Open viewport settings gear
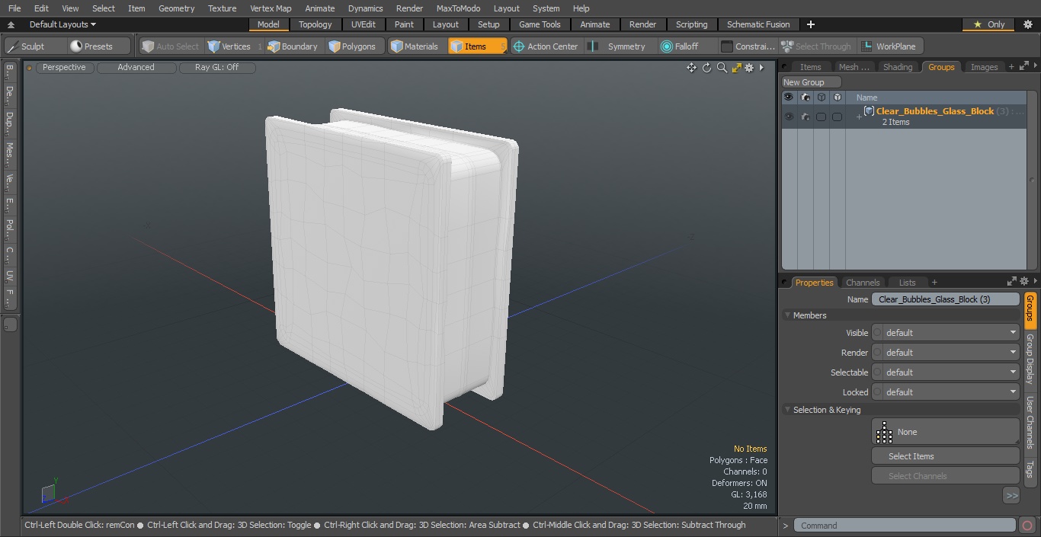The image size is (1041, 537). point(749,68)
